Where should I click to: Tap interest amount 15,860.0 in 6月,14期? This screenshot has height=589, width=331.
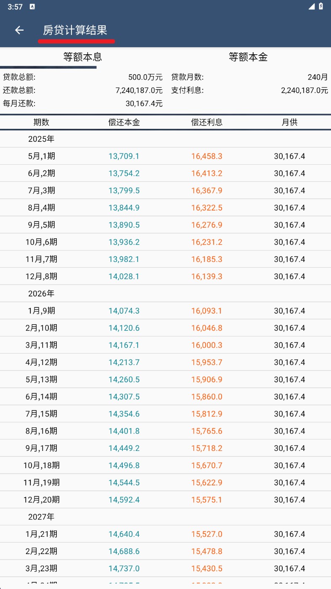pos(207,397)
